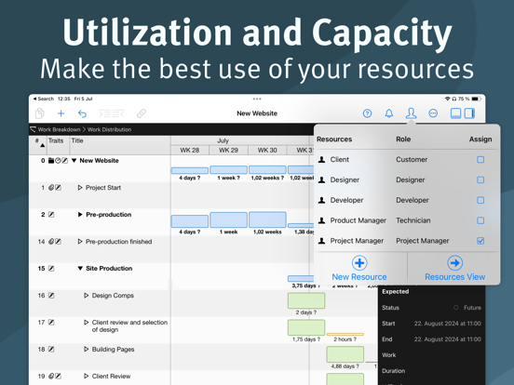Tap the New Website document title
The image size is (514, 385).
coord(257,113)
